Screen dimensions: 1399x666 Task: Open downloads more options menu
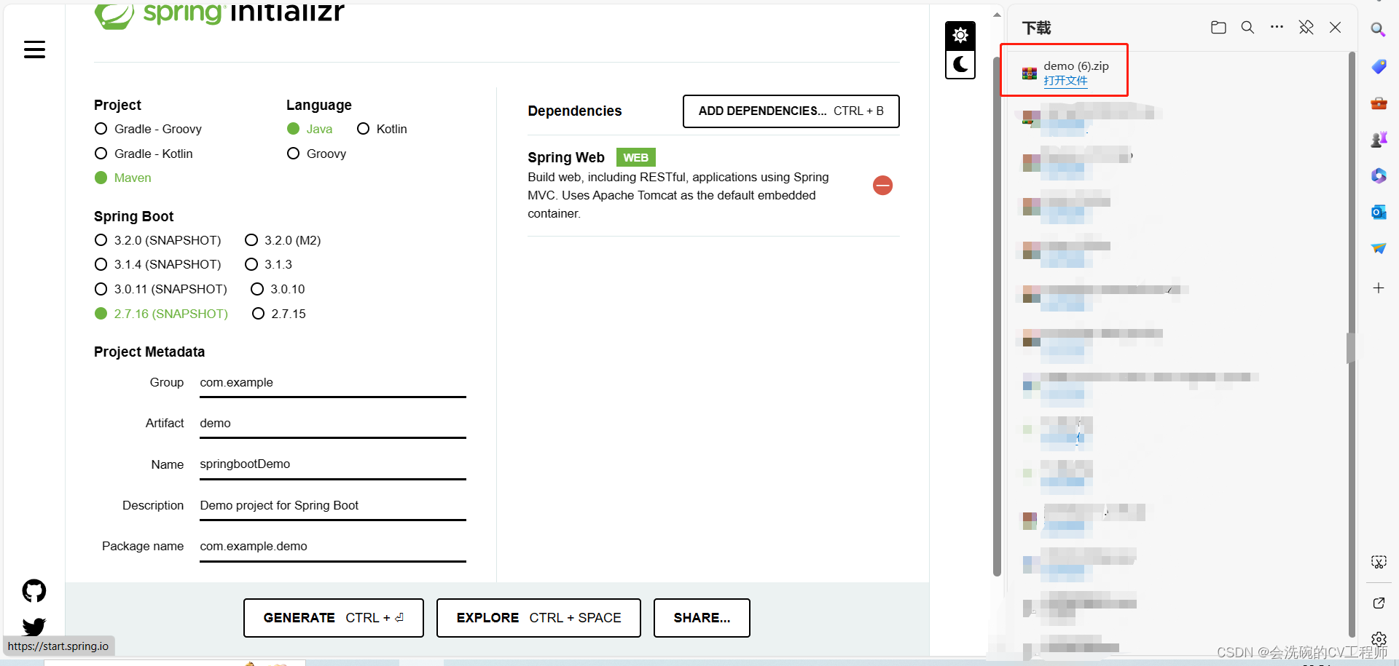tap(1277, 27)
